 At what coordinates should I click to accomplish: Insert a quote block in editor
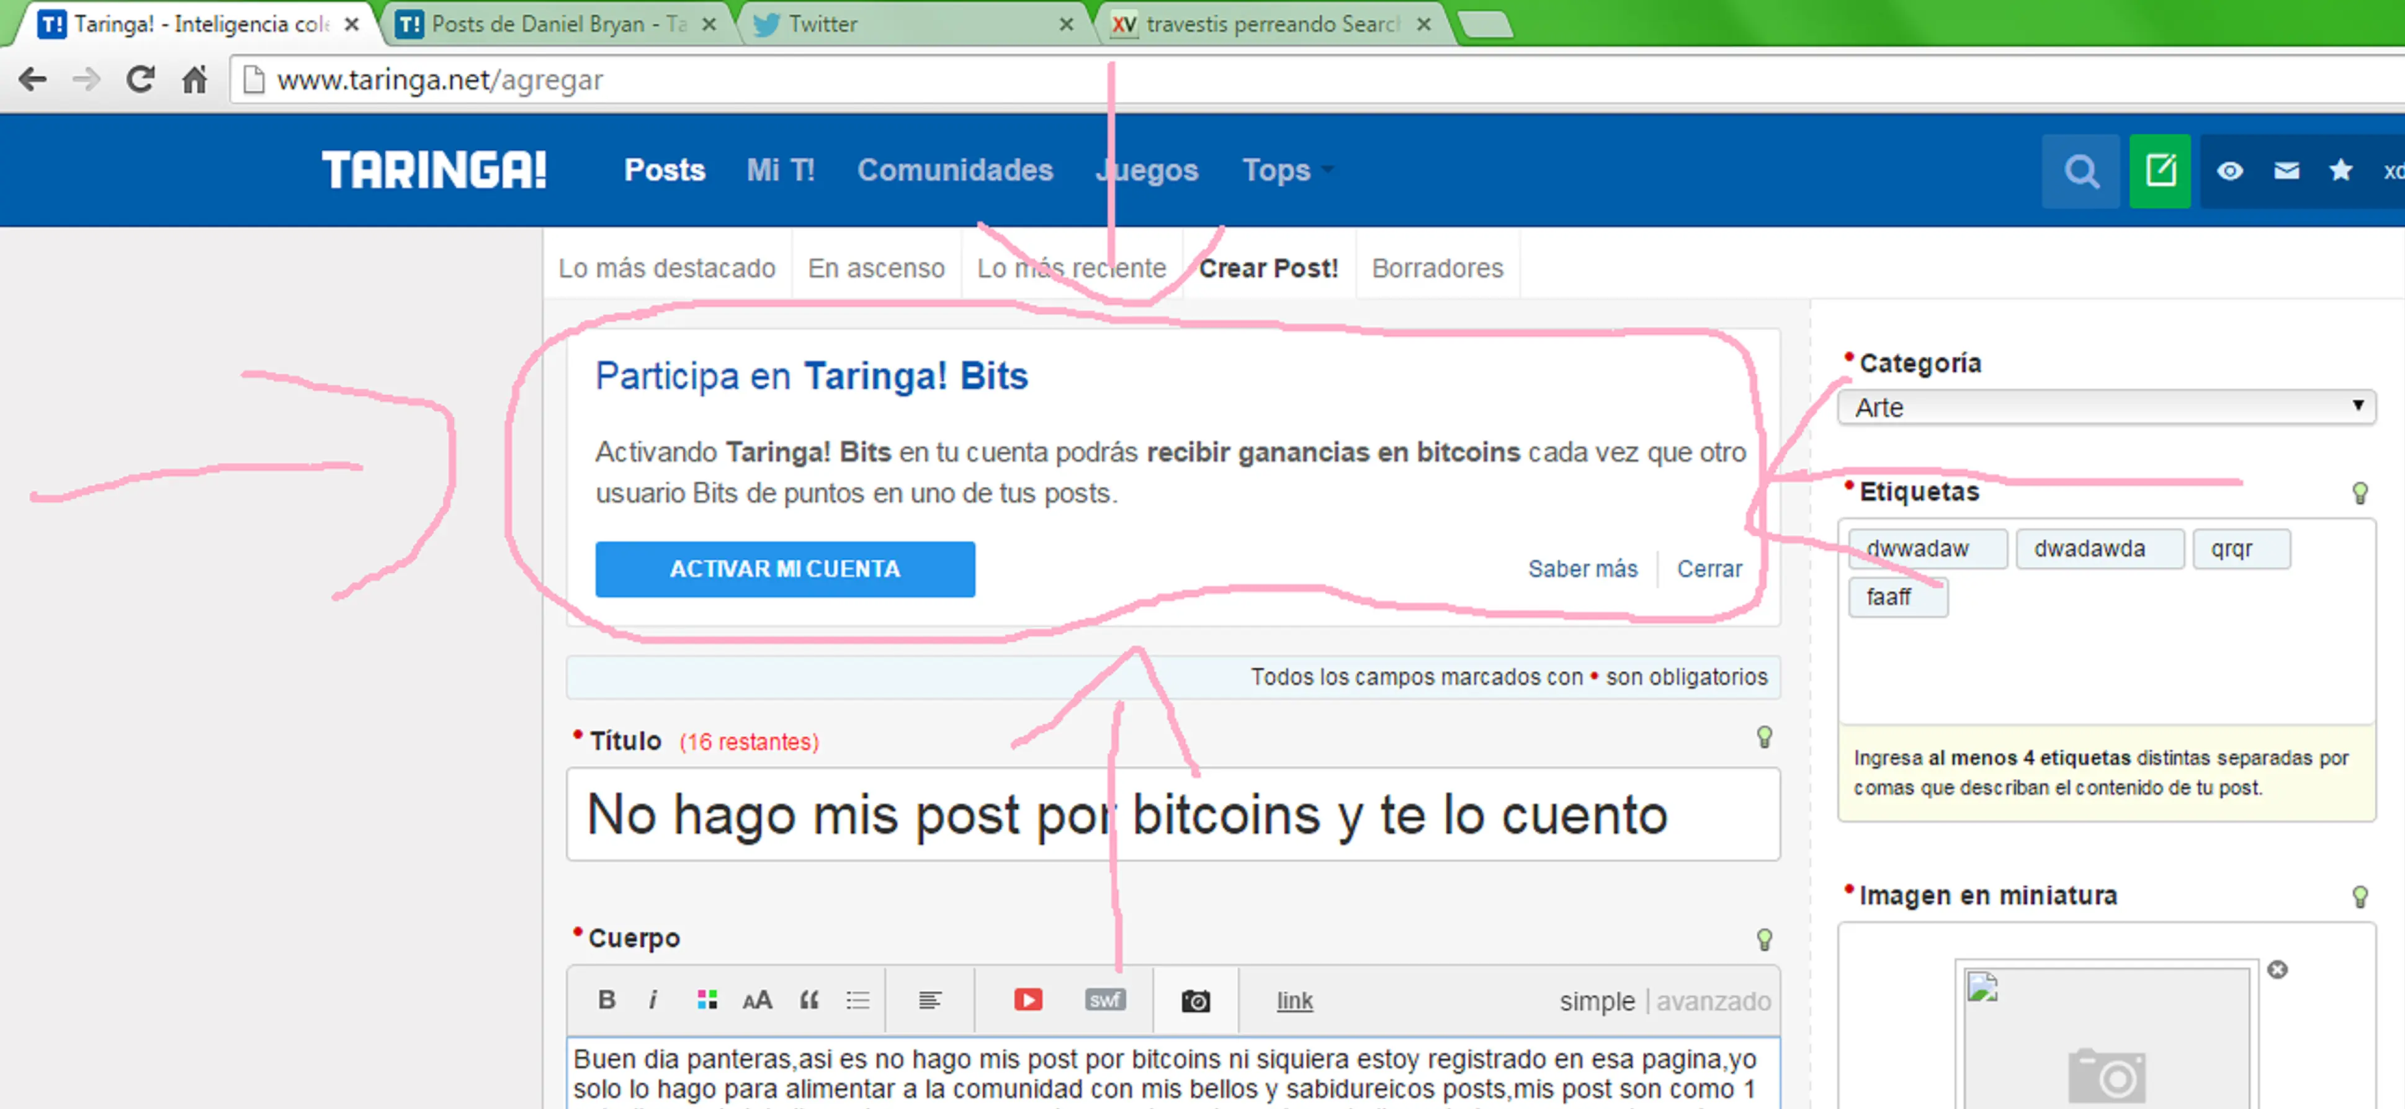[x=808, y=1000]
